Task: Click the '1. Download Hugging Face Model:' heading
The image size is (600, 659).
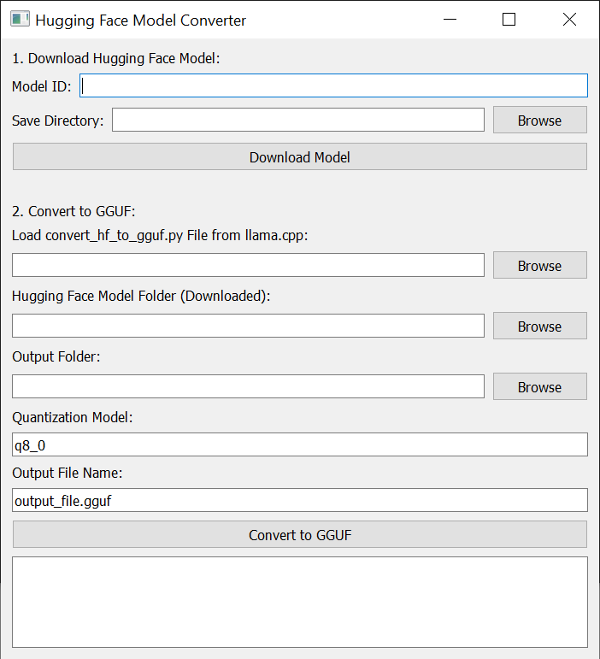Action: [x=116, y=58]
